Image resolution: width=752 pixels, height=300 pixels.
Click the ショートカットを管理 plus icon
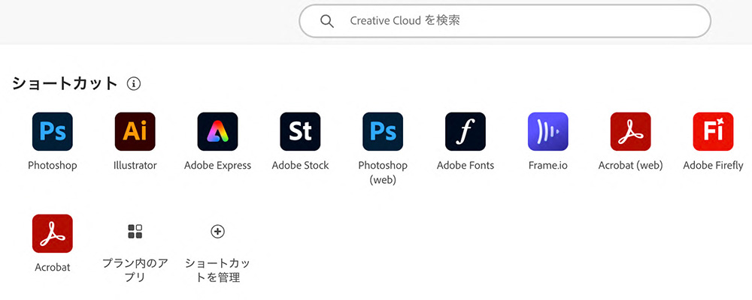point(218,232)
